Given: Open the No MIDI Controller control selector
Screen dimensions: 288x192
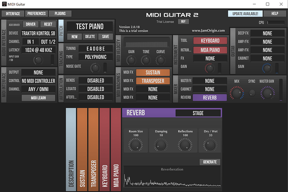Looking at the screenshot, I should (38, 81).
